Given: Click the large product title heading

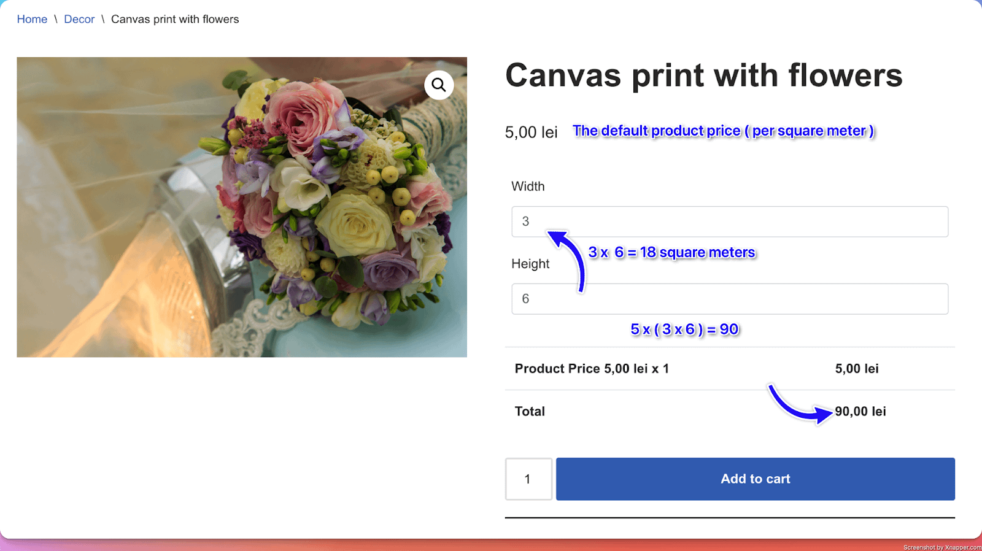Looking at the screenshot, I should tap(703, 75).
